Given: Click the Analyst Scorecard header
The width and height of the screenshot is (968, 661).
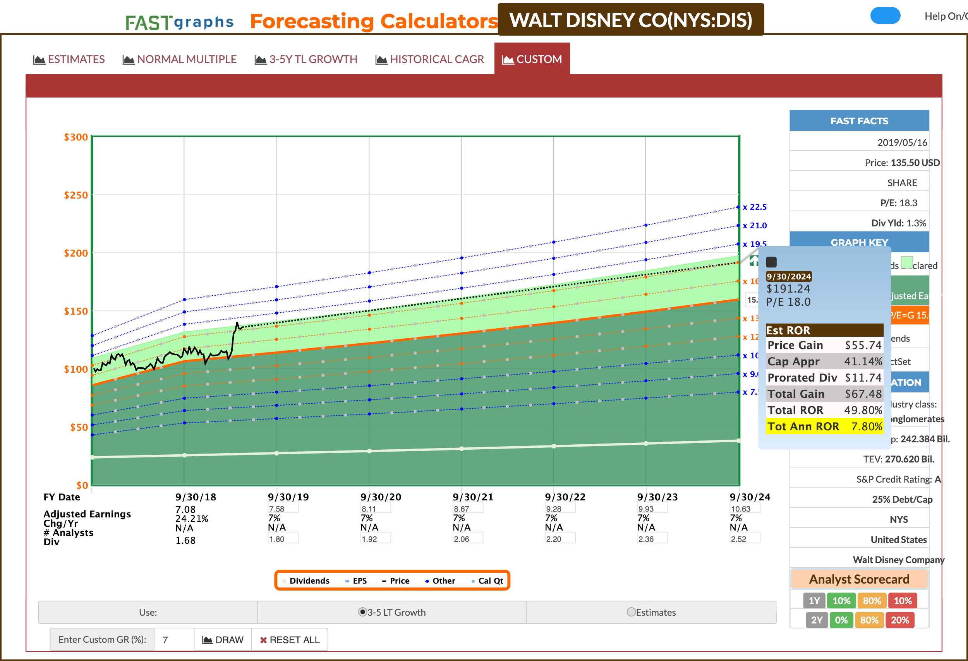Looking at the screenshot, I should click(x=859, y=579).
